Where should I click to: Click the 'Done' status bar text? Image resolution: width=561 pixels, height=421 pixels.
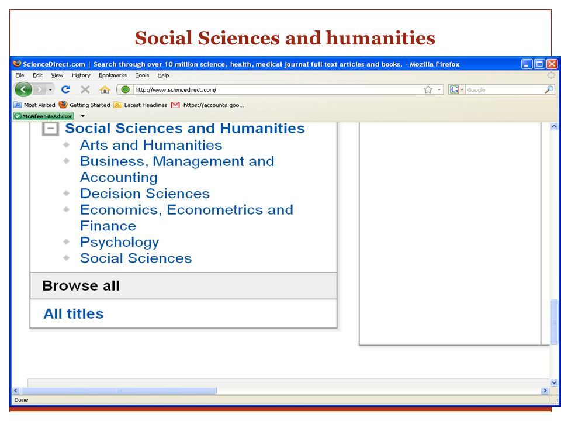(21, 400)
